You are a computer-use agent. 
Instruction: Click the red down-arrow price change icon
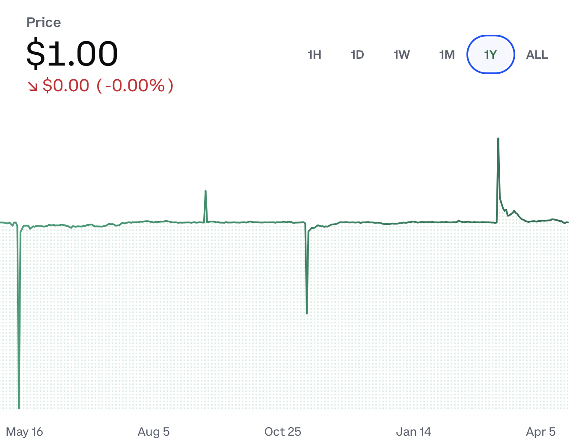[33, 87]
